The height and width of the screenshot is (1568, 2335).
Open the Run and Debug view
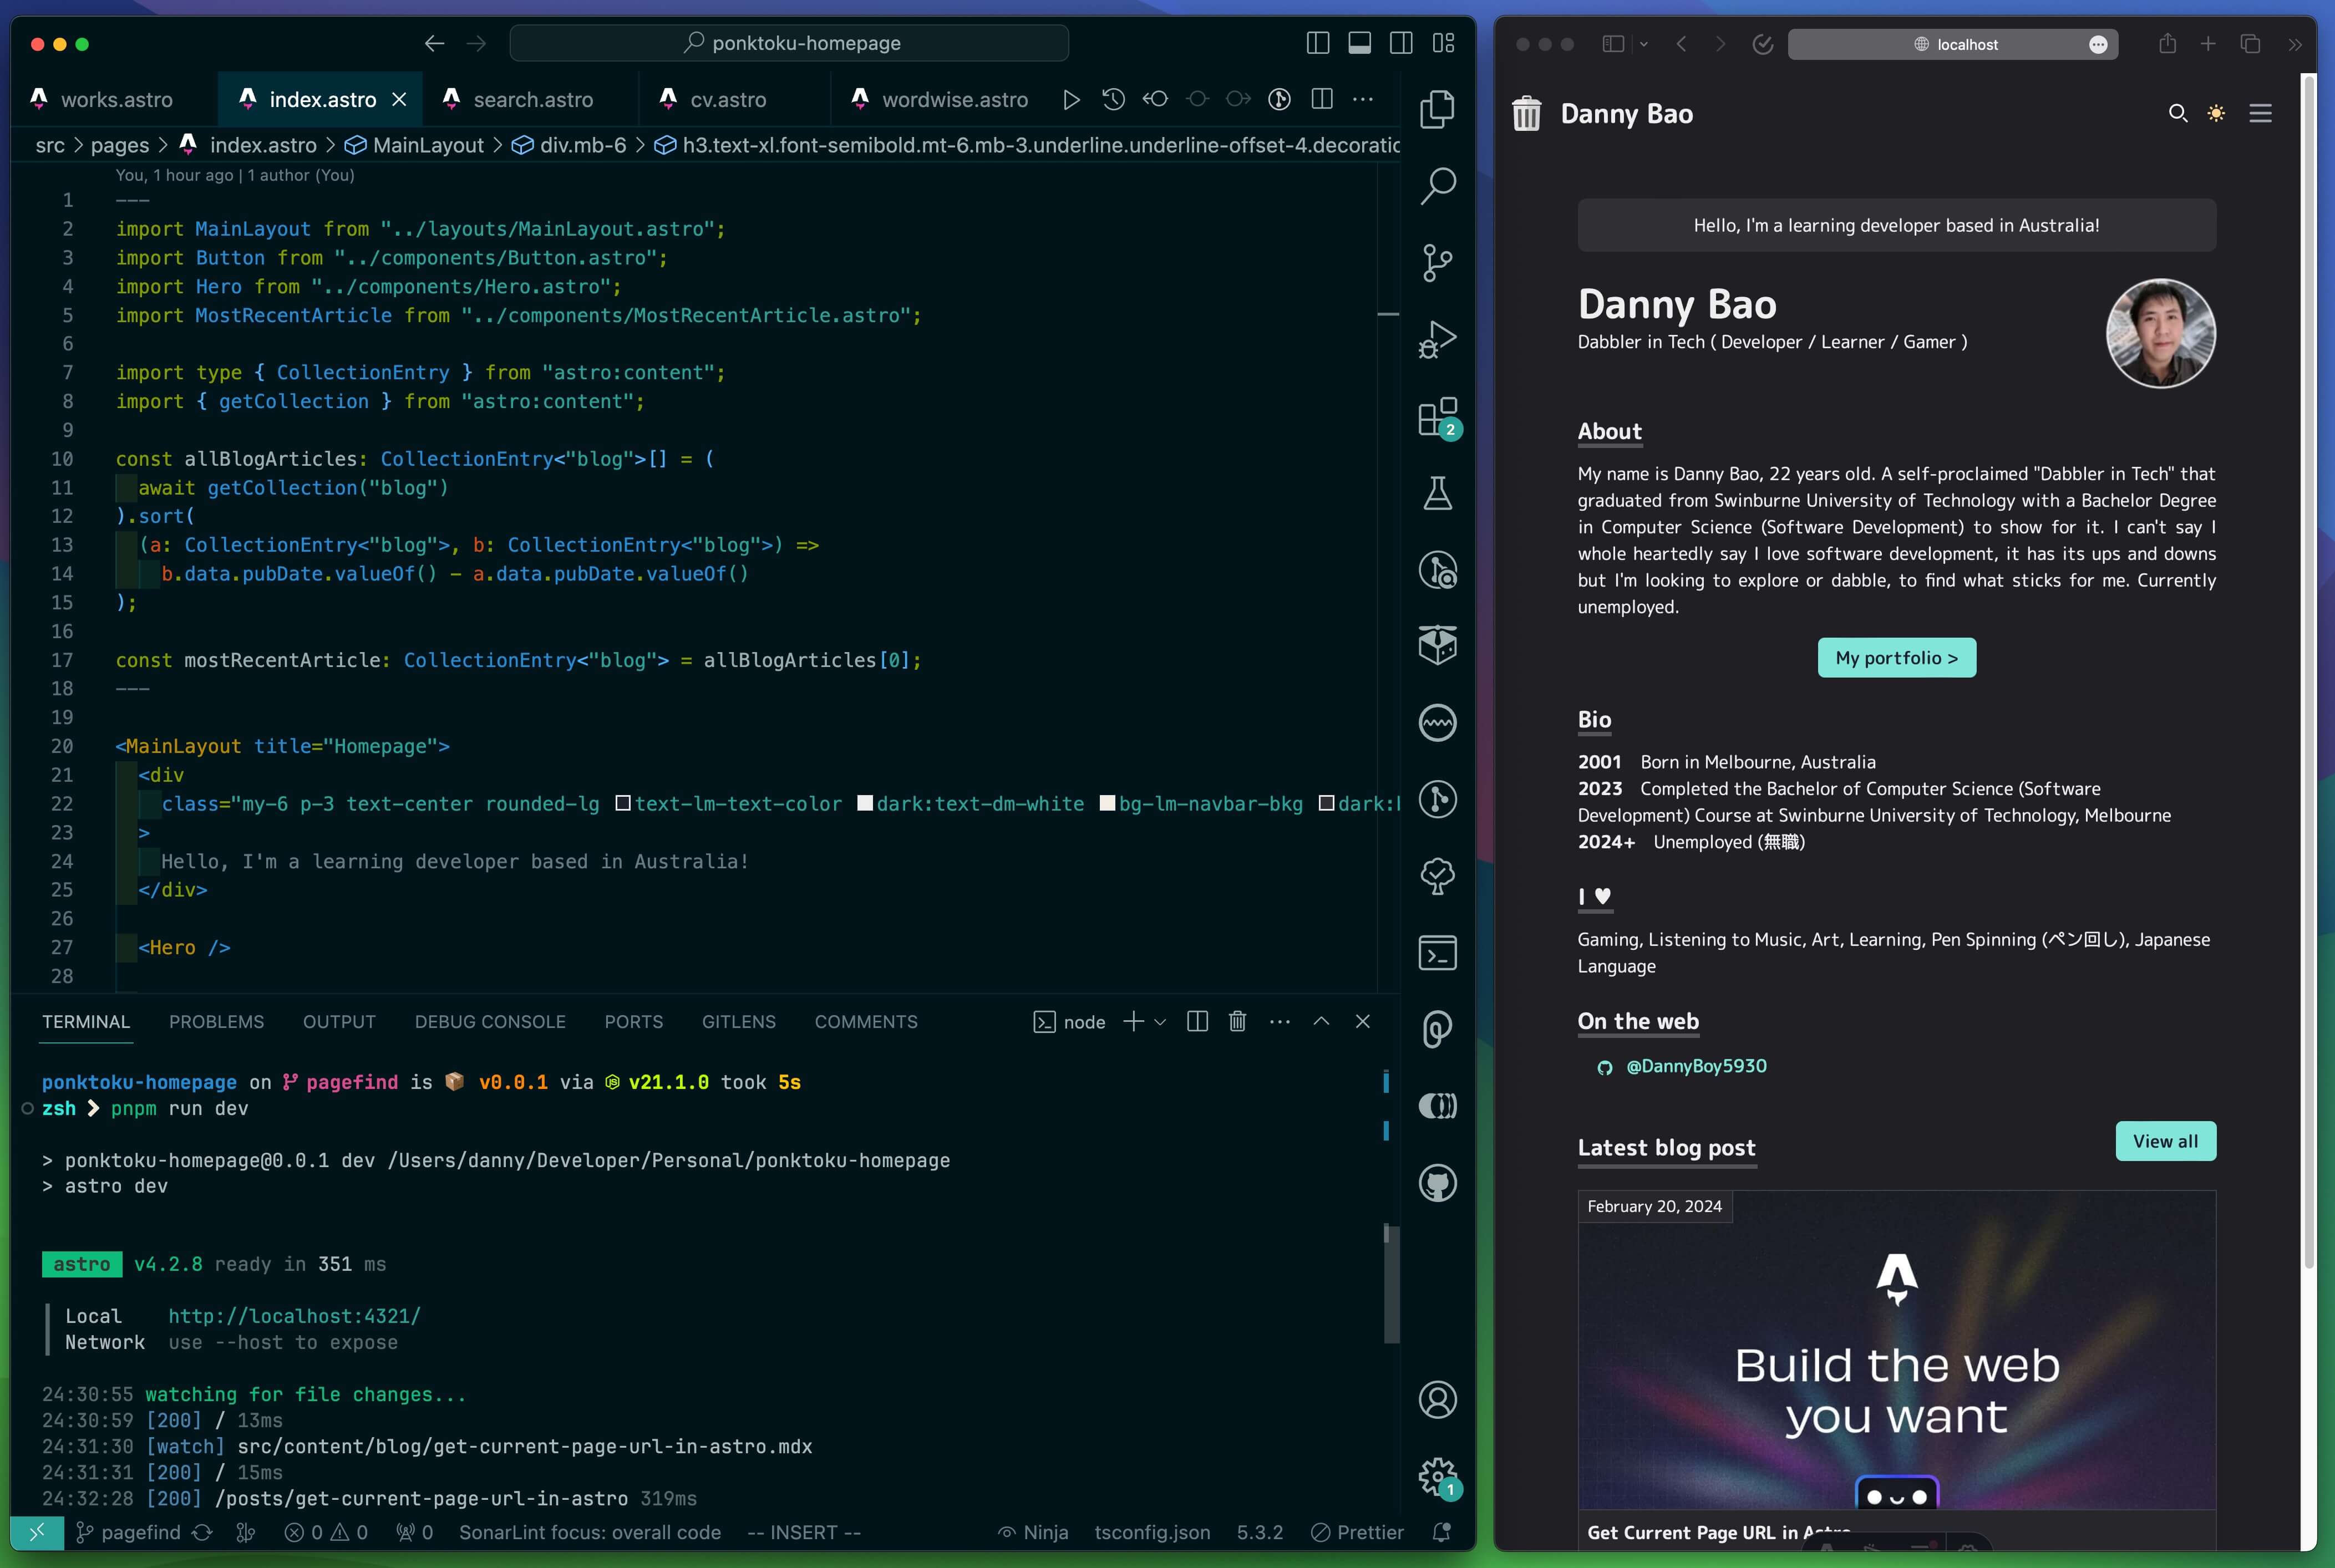coord(1437,339)
